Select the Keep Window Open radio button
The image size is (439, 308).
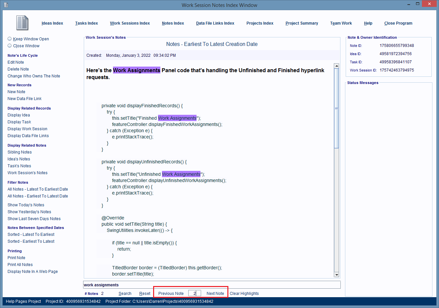tap(10, 39)
